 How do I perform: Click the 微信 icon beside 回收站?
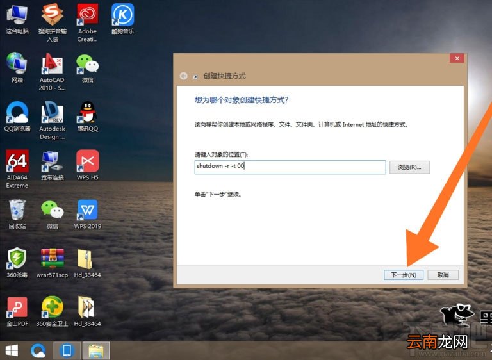[53, 214]
